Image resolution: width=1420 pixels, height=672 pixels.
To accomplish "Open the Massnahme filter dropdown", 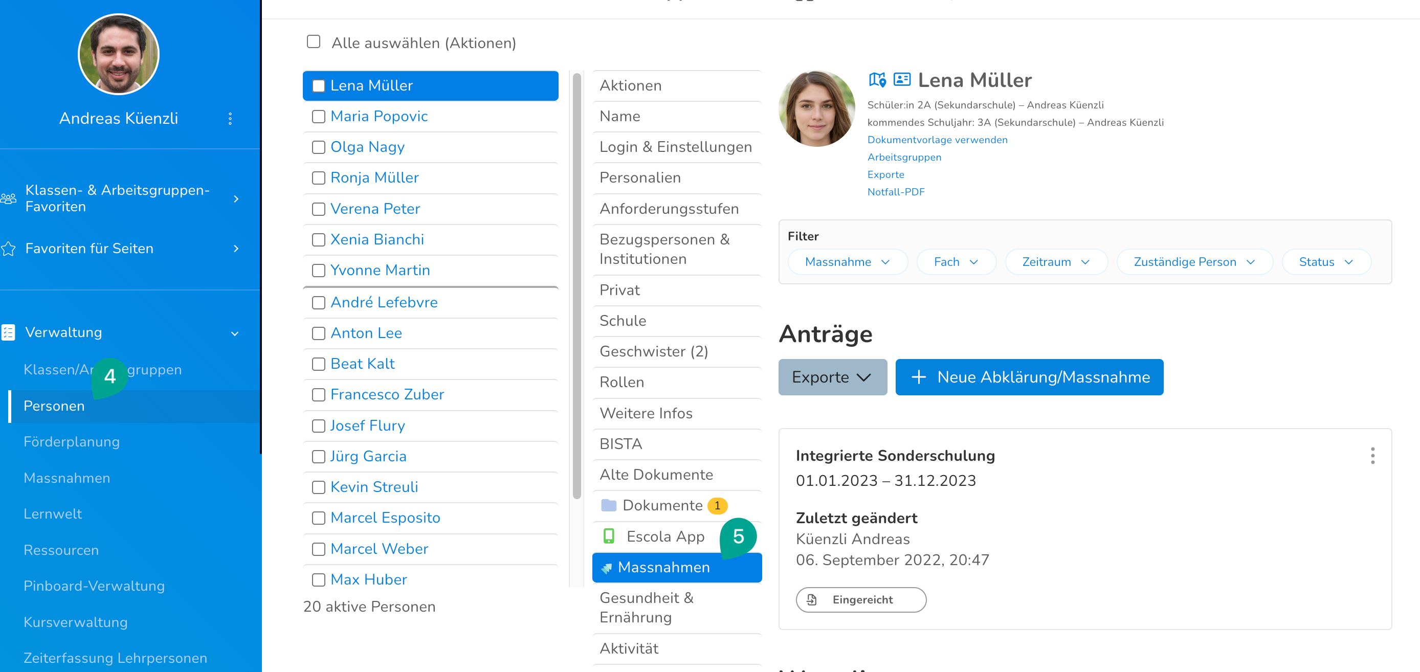I will pyautogui.click(x=847, y=262).
